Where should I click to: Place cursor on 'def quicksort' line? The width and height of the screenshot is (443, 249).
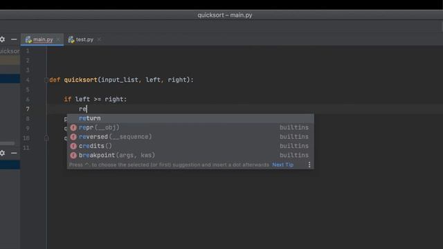[121, 80]
